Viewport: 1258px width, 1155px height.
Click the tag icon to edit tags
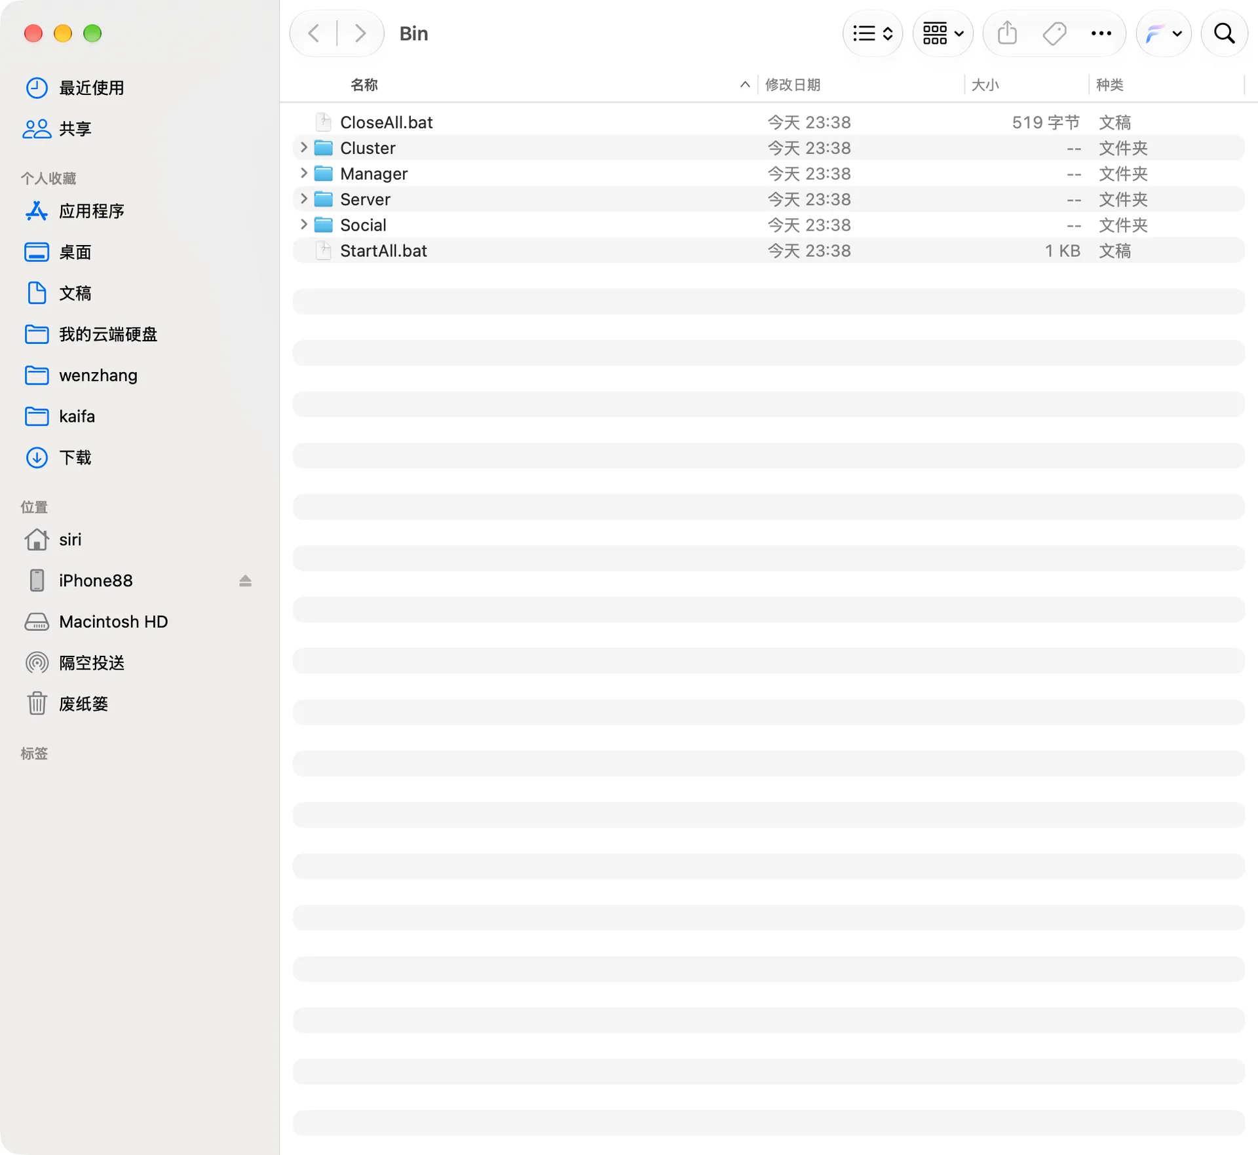pos(1054,33)
